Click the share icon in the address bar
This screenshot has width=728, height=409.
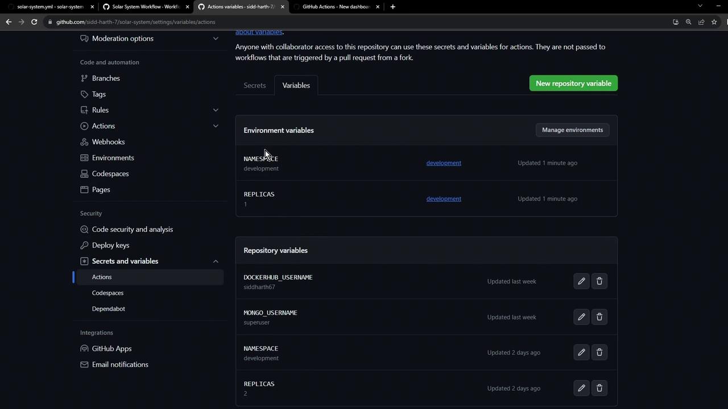click(x=701, y=22)
